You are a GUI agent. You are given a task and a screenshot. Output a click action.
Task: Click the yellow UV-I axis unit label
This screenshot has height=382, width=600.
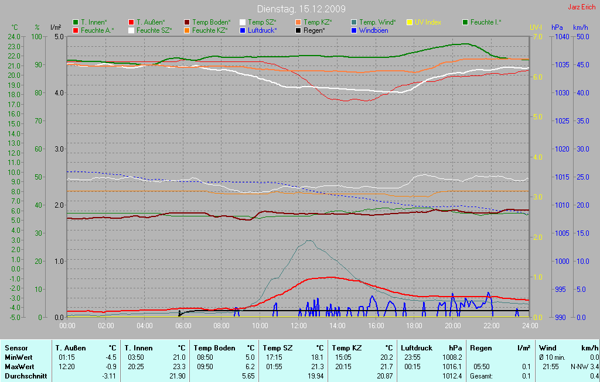click(x=536, y=27)
